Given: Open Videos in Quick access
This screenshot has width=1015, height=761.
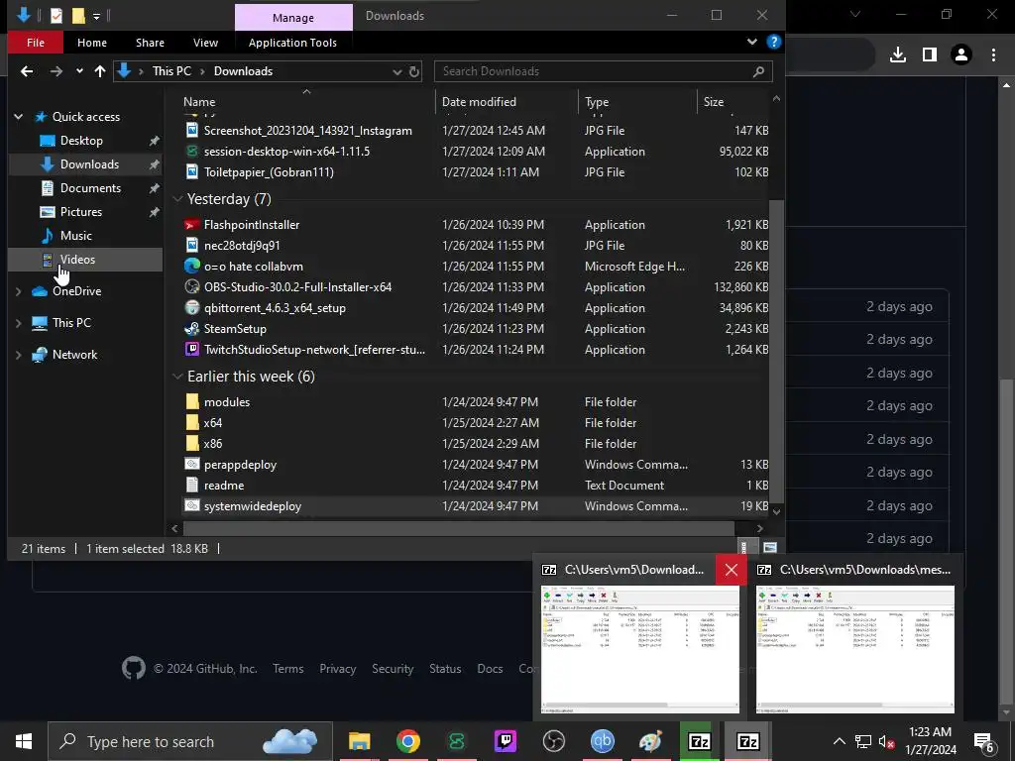Looking at the screenshot, I should point(77,260).
